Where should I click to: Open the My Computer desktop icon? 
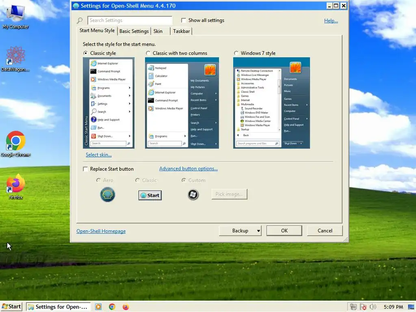tap(15, 16)
